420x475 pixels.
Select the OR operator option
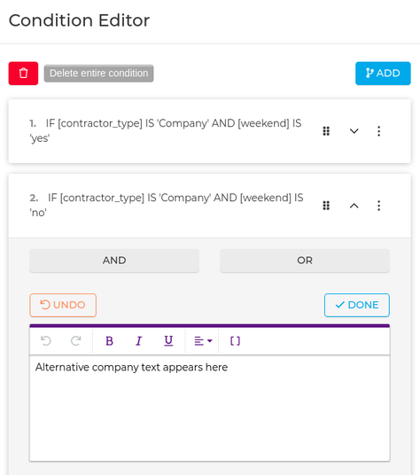pyautogui.click(x=305, y=261)
